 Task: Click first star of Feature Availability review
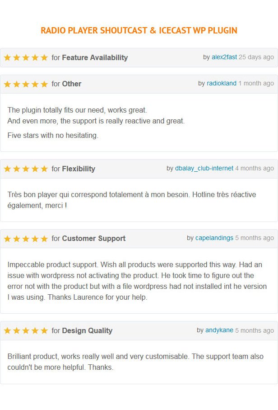[x=7, y=57]
